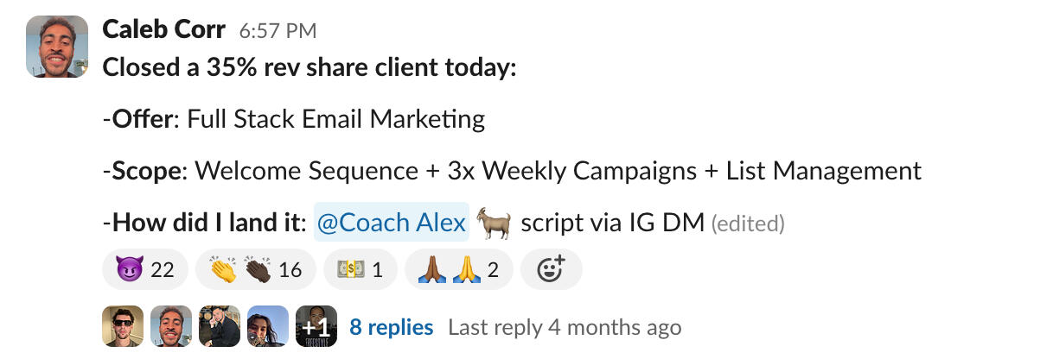Screen dimensions: 1053x359
Task: Toggle the praying hands reaction
Action: 458,270
